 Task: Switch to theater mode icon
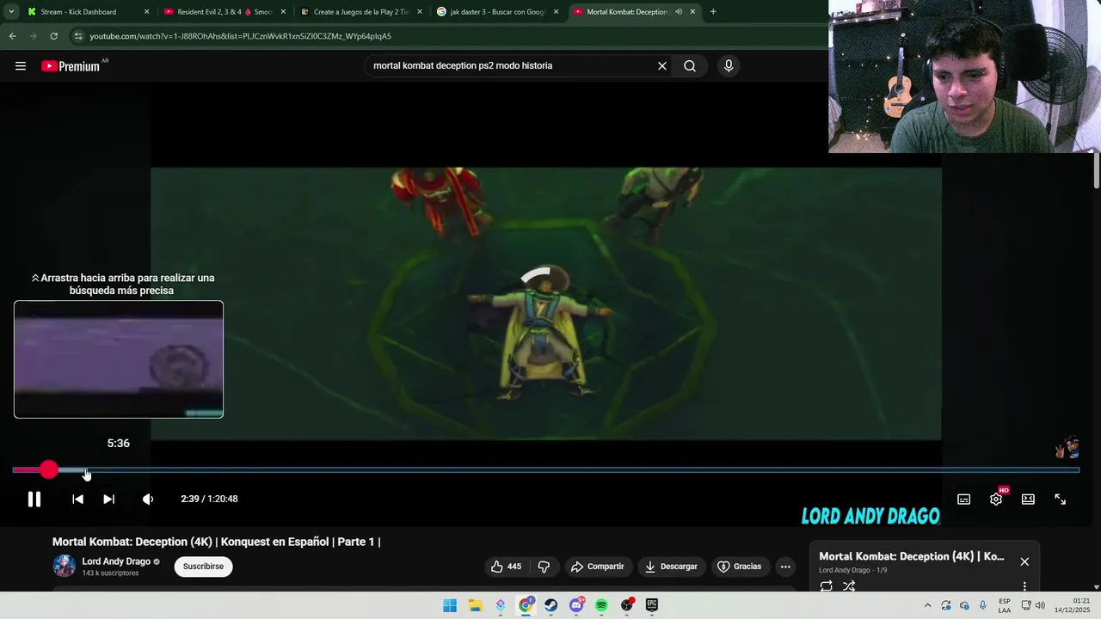1028,499
